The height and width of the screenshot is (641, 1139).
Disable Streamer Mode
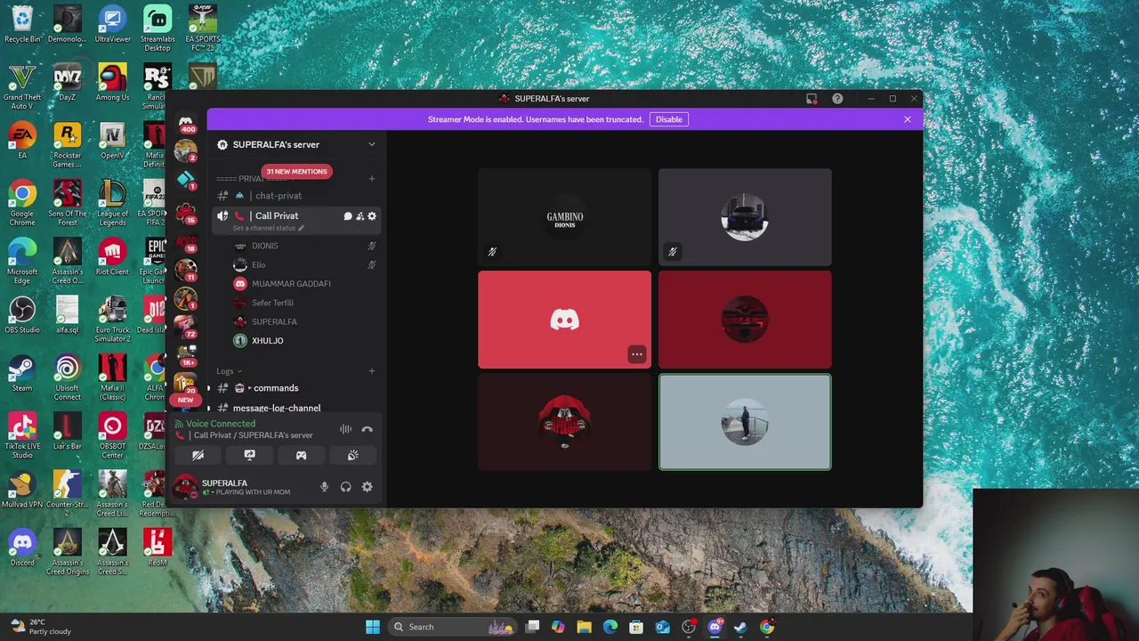point(669,119)
